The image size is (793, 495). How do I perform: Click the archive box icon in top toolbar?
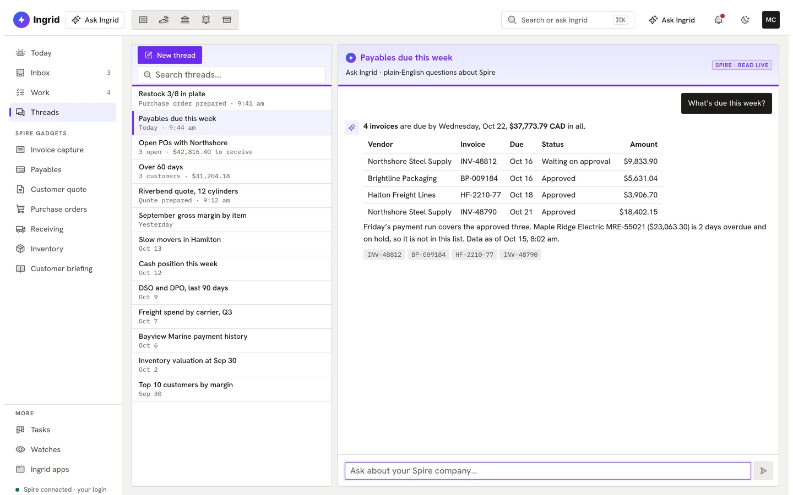227,20
